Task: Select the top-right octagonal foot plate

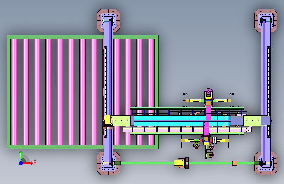Action: (x=266, y=21)
